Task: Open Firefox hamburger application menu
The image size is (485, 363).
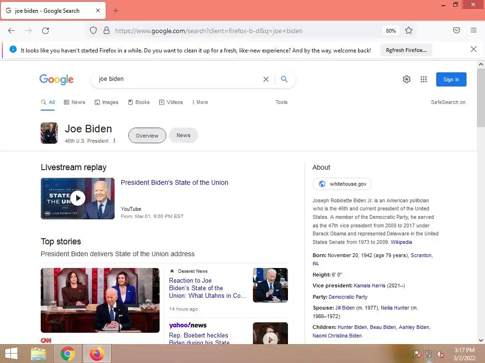Action: [x=474, y=30]
